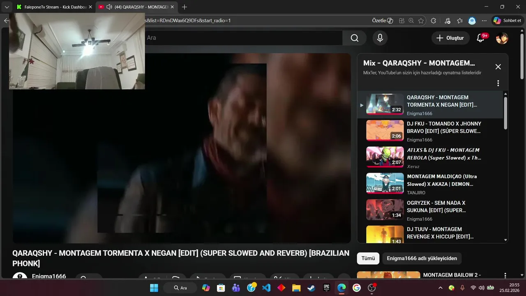Add page to favorites with star icon
This screenshot has width=526, height=296.
[421, 21]
